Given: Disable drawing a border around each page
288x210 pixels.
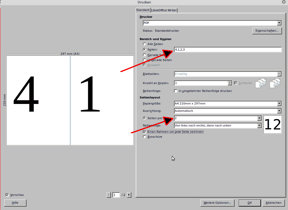Looking at the screenshot, I should pyautogui.click(x=144, y=132).
